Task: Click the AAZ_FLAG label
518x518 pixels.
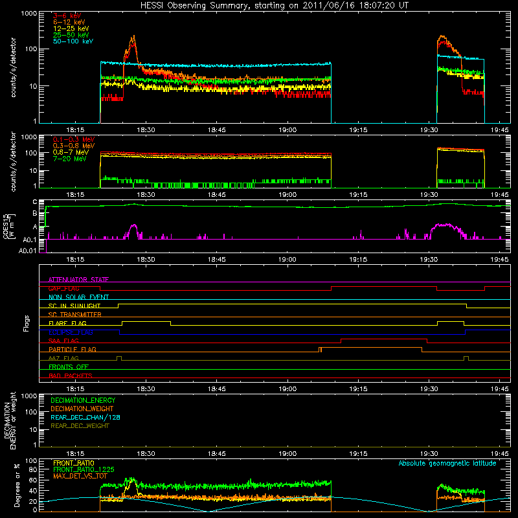Action: (63, 358)
